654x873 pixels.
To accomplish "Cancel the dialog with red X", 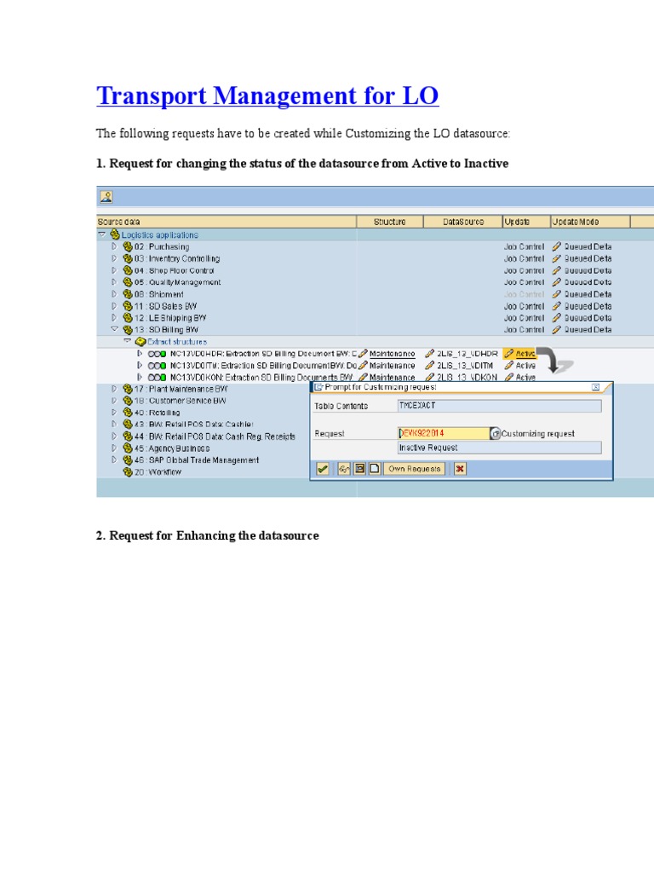I will coord(459,469).
